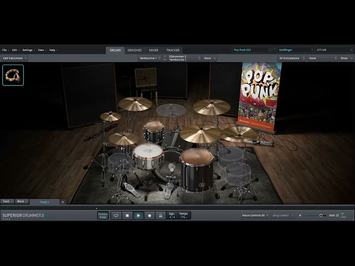Toggle loop playback button
Image resolution: width=355 pixels, height=266 pixels.
116,216
